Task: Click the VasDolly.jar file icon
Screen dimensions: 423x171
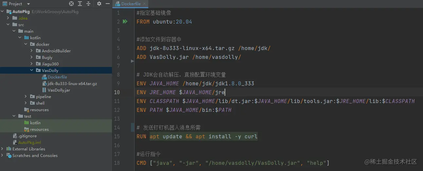Action: pyautogui.click(x=44, y=90)
